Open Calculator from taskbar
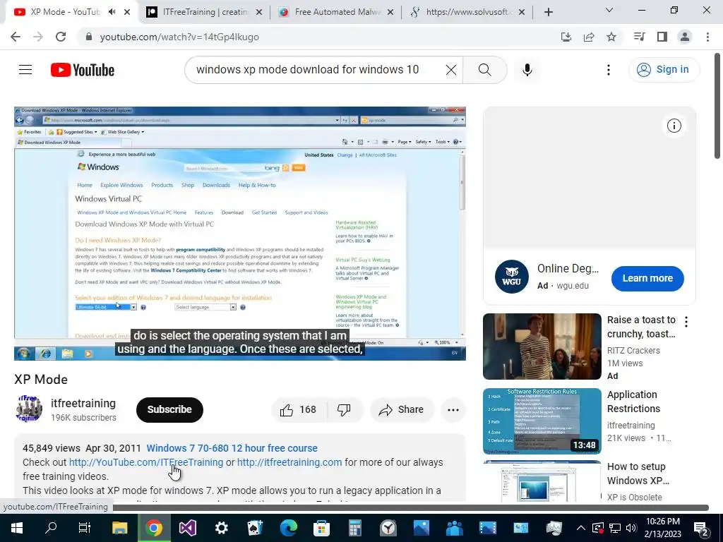This screenshot has height=542, width=723. point(354,528)
